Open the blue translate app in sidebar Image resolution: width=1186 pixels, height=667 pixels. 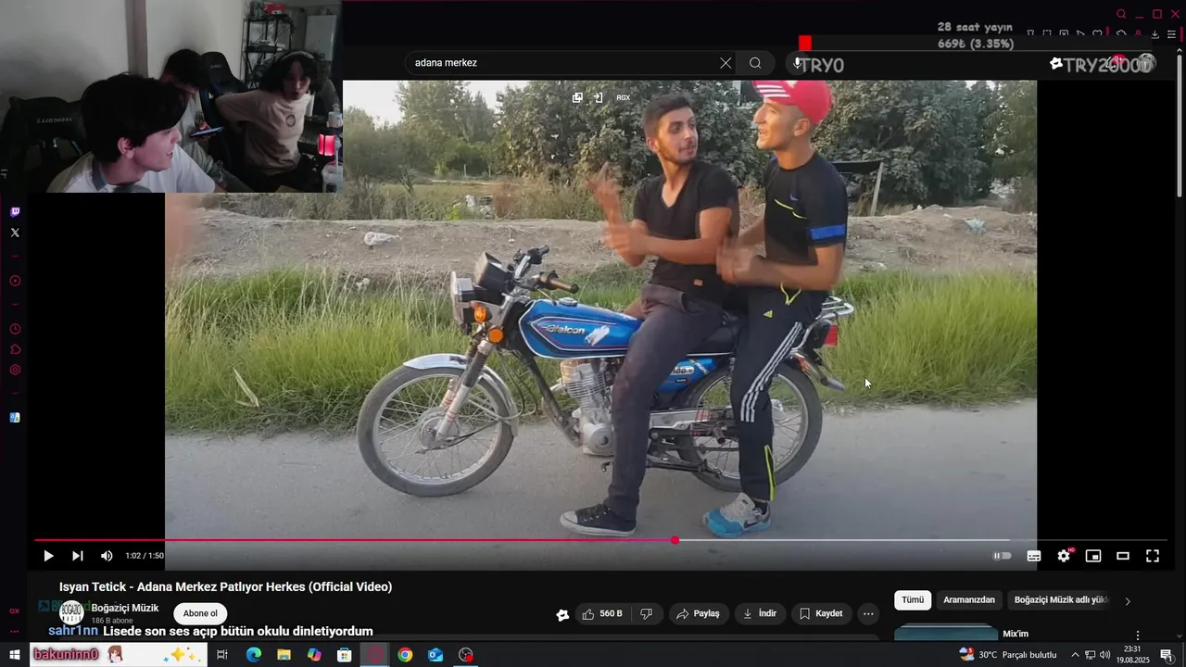point(15,418)
